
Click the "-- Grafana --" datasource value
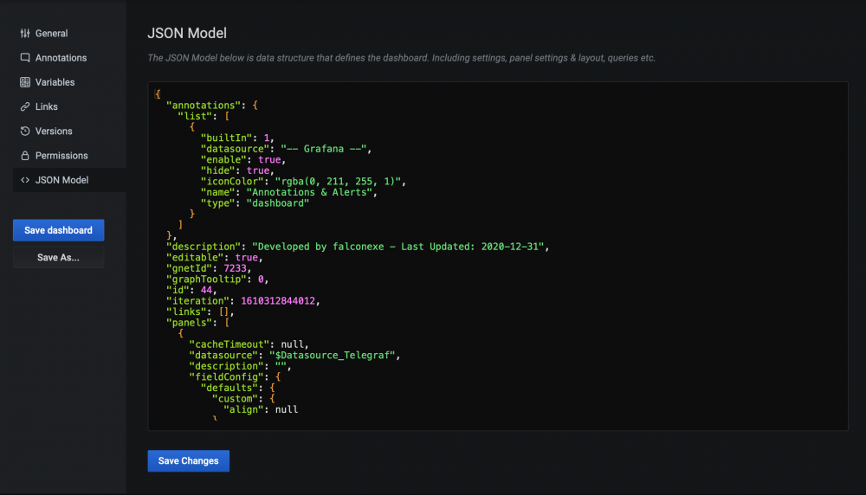[x=324, y=149]
